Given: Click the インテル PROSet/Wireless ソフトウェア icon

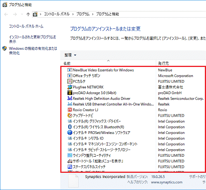Looking at the screenshot, I should (x=70, y=132).
